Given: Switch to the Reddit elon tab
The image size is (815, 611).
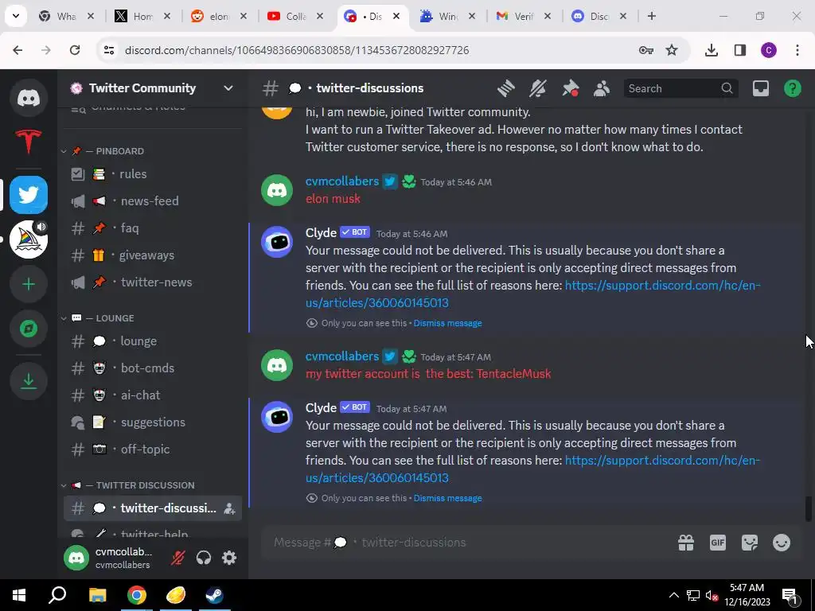Looking at the screenshot, I should pyautogui.click(x=218, y=17).
